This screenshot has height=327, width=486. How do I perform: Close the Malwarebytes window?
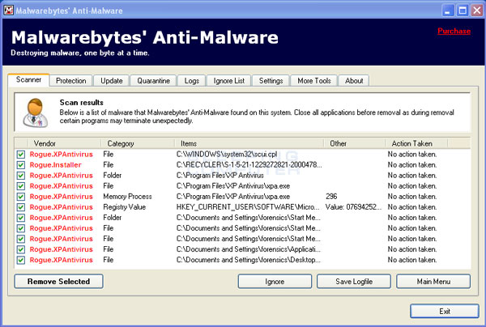pos(477,11)
